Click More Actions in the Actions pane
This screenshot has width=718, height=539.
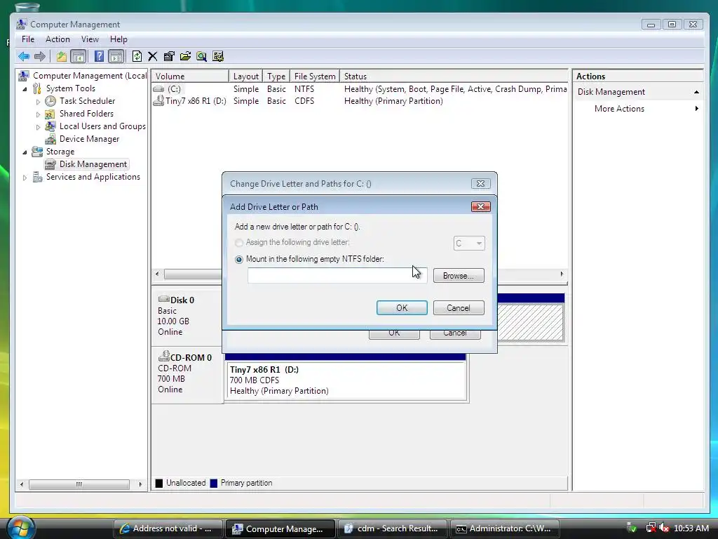click(x=619, y=109)
